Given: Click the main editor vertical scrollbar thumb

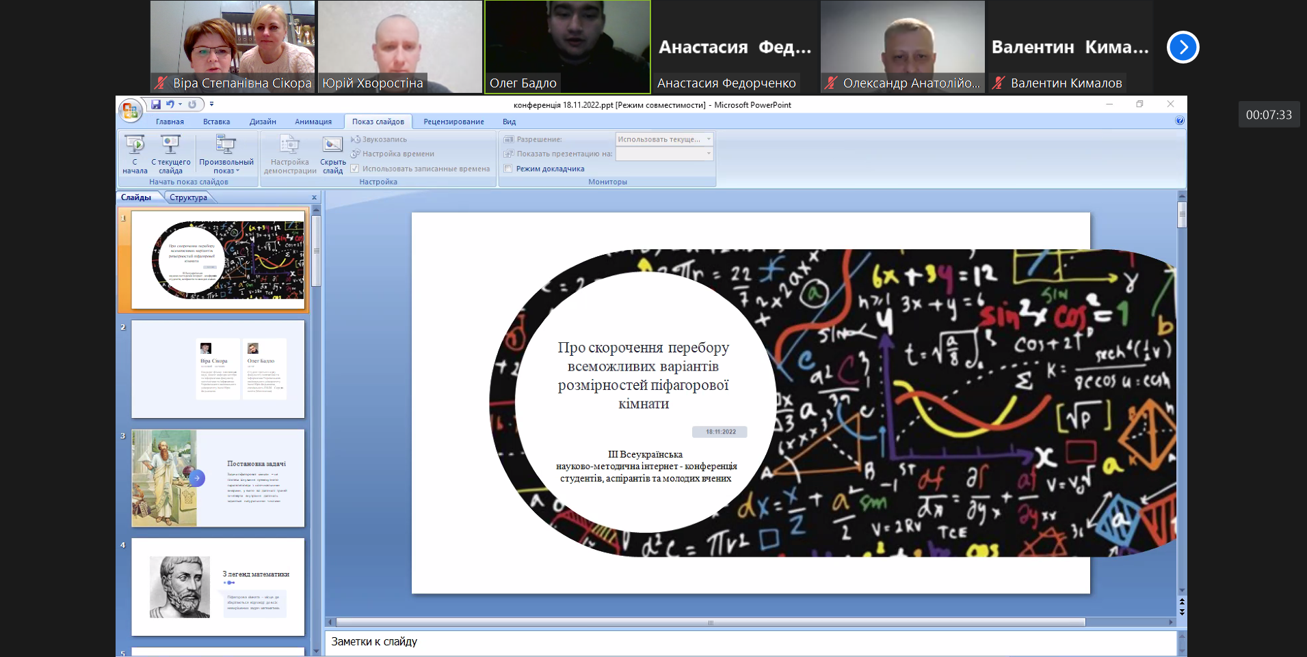Looking at the screenshot, I should click(1182, 214).
